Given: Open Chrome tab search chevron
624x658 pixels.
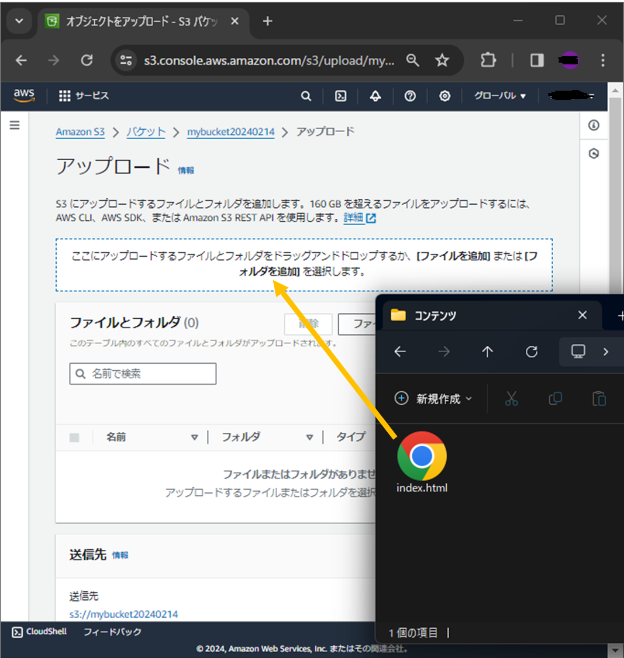Looking at the screenshot, I should (19, 21).
